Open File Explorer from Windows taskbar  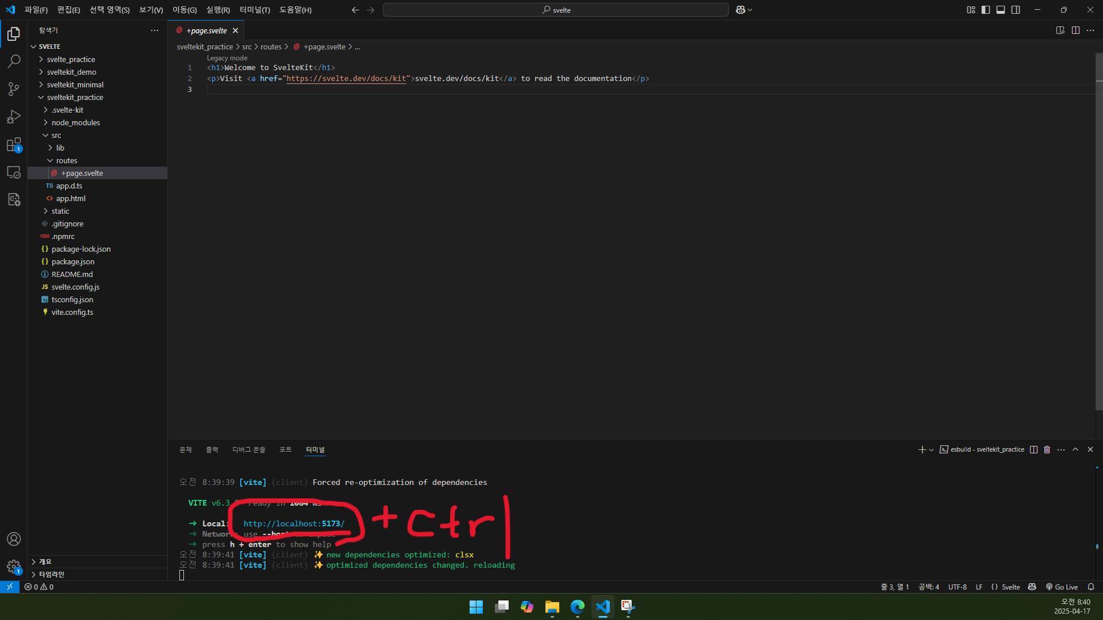[x=552, y=607]
